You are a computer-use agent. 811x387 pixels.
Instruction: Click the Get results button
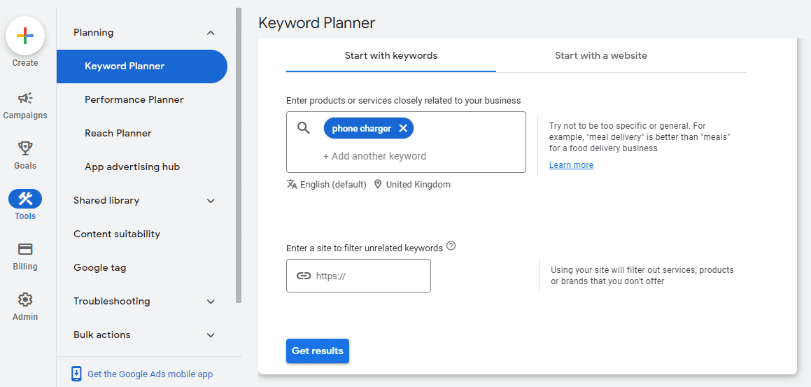318,351
